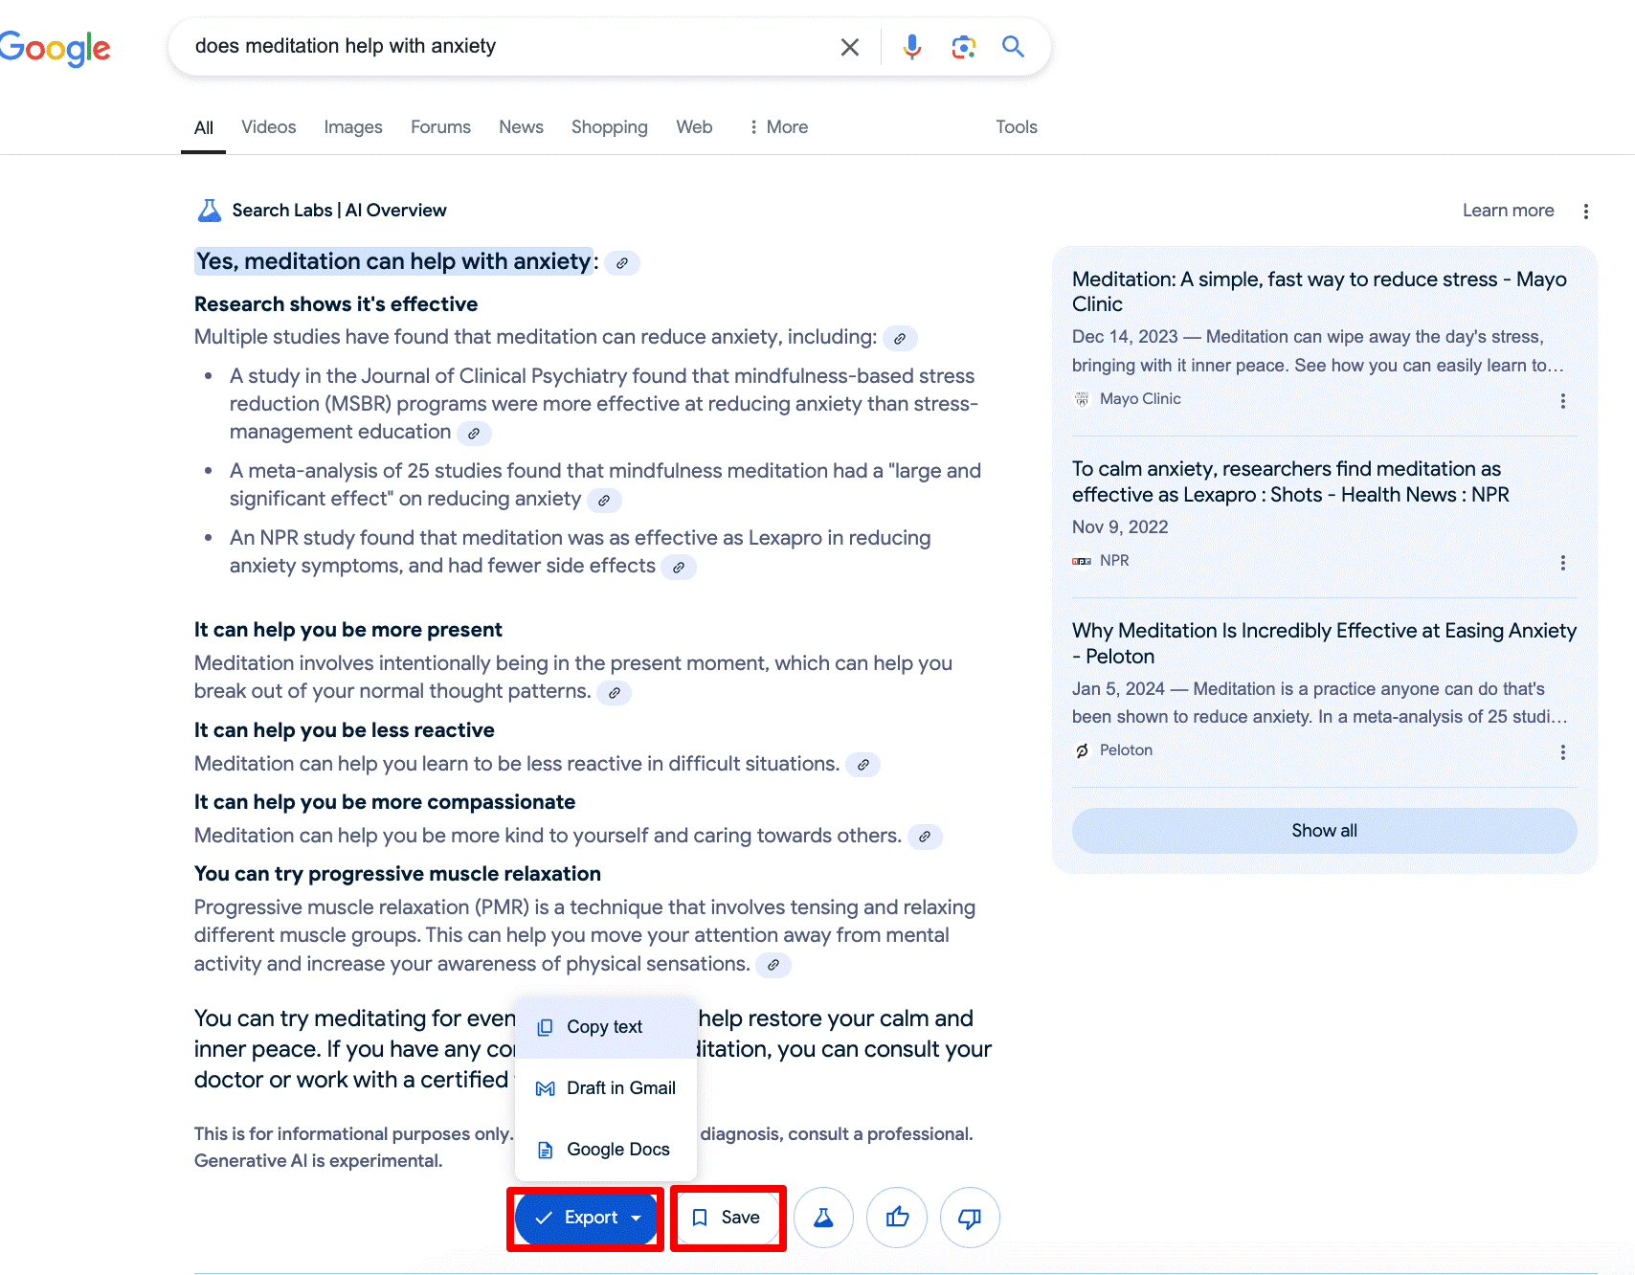Click 'It can help you be less reactive' heading
Screen dimensions: 1635x1275
tap(345, 730)
